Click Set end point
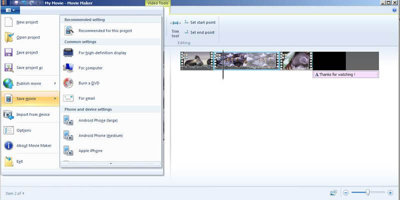This screenshot has height=200, width=400. point(199,32)
